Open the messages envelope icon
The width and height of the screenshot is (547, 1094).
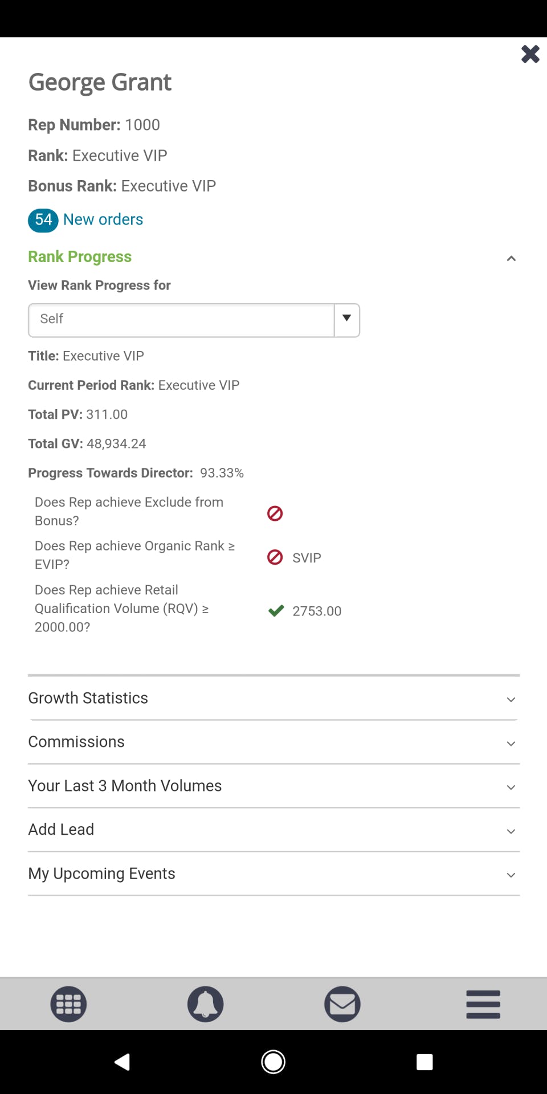click(x=342, y=1003)
